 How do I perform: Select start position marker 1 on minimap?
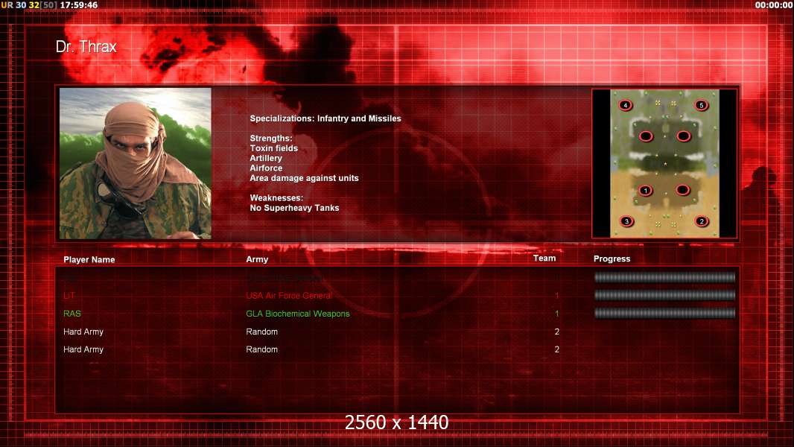645,191
